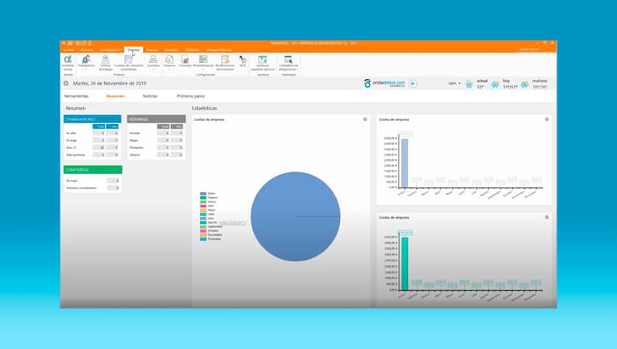This screenshot has height=349, width=617.
Task: Click the blue pie chart
Action: [x=296, y=216]
